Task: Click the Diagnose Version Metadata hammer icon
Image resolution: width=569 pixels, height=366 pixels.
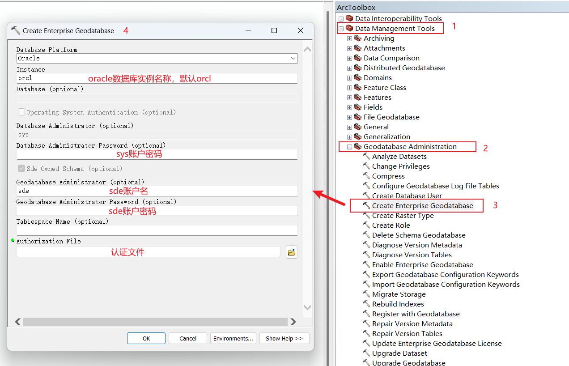Action: (366, 245)
